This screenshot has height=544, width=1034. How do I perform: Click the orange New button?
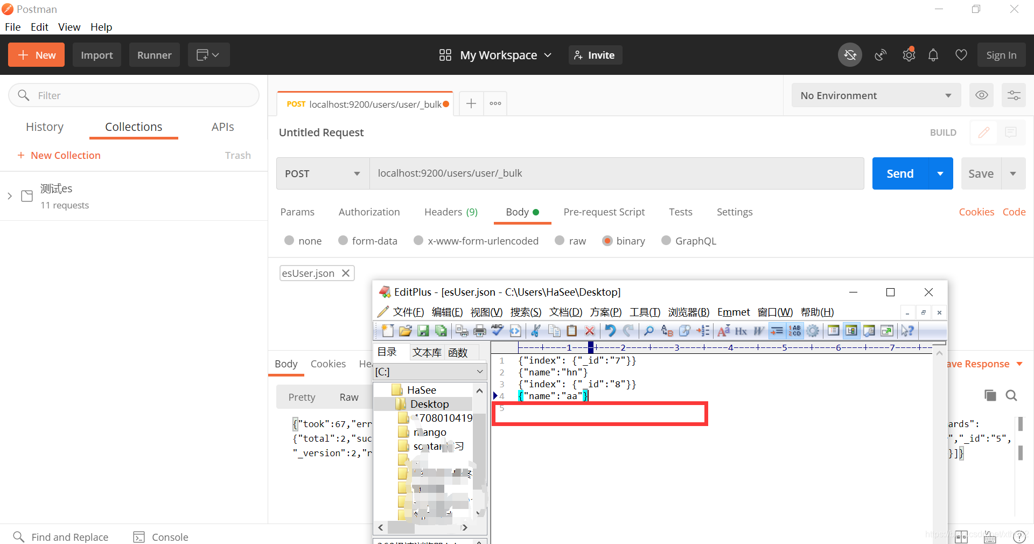click(x=36, y=55)
